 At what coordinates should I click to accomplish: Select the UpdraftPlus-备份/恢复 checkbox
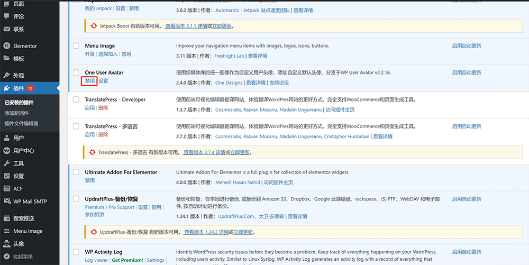[76, 199]
